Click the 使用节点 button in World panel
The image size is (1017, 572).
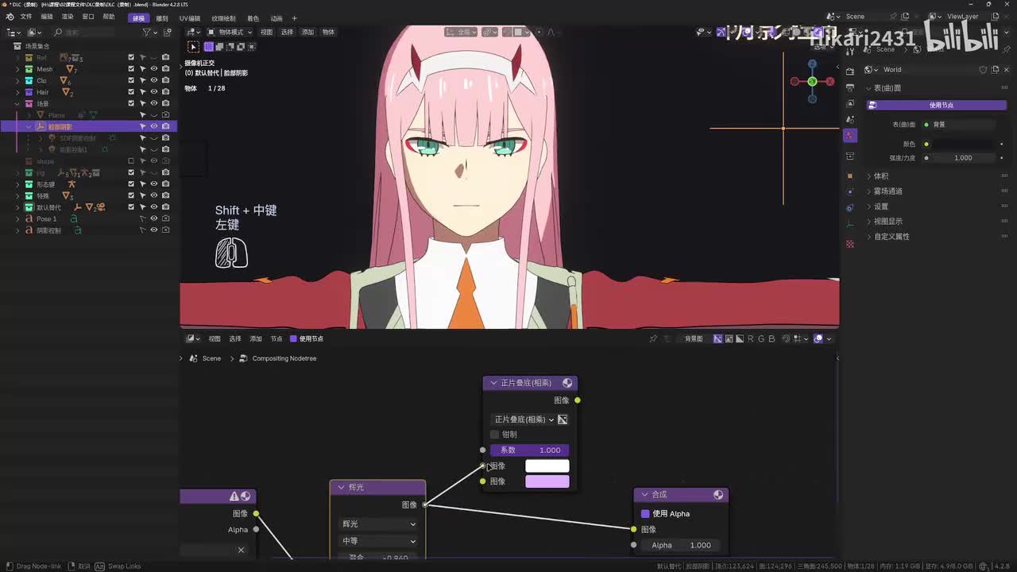(936, 105)
